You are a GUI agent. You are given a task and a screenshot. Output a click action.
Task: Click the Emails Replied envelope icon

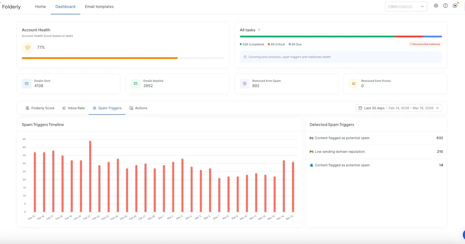[x=136, y=83]
